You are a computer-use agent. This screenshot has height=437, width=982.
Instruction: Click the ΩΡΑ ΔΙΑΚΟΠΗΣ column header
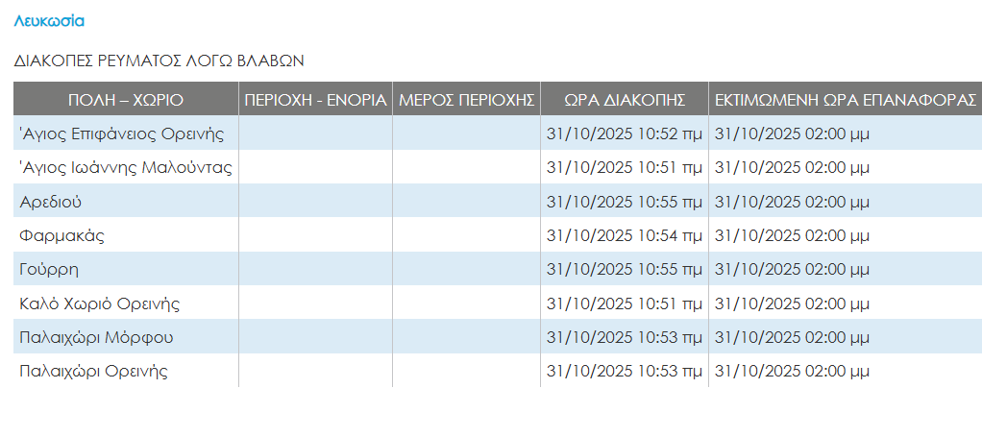(x=624, y=99)
